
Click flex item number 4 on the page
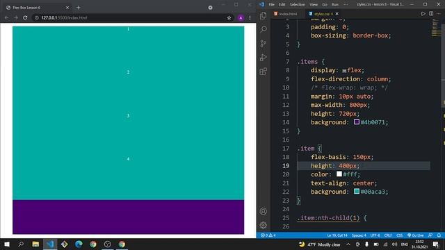tap(128, 159)
